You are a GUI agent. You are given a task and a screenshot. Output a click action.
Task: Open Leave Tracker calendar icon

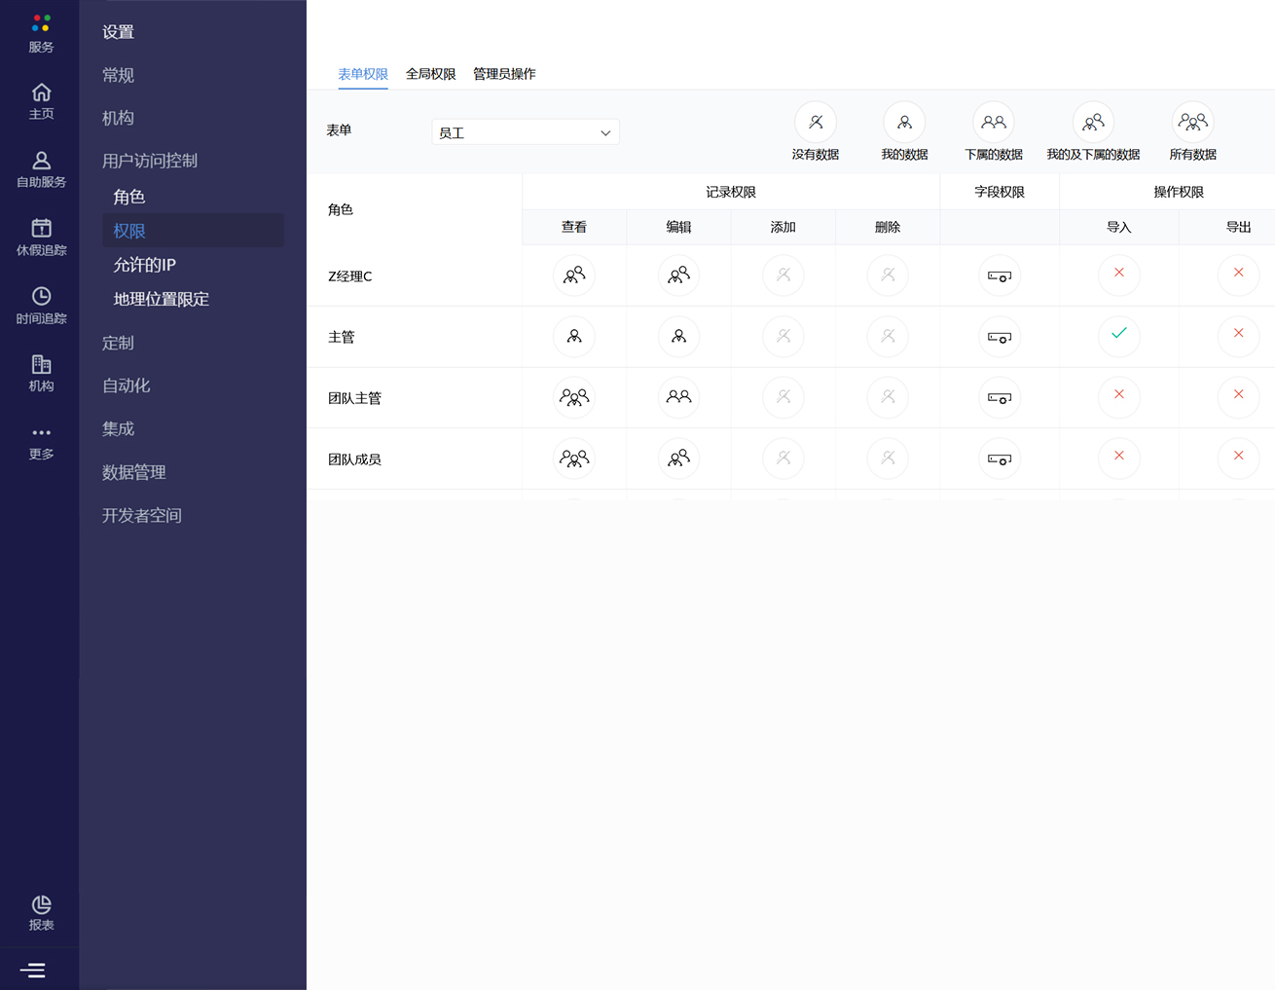click(x=41, y=229)
